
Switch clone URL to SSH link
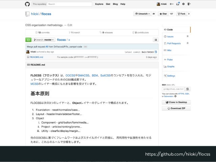coord(187,94)
